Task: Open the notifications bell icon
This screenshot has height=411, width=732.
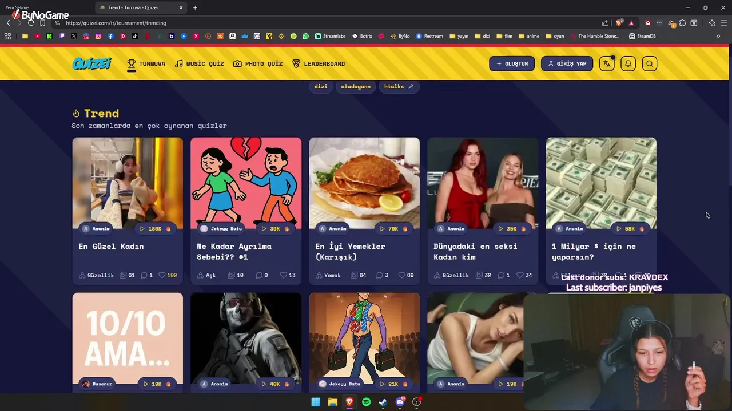Action: (628, 63)
